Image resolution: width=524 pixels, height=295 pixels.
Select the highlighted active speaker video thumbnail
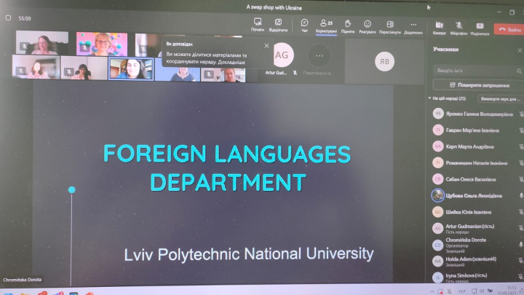[131, 69]
